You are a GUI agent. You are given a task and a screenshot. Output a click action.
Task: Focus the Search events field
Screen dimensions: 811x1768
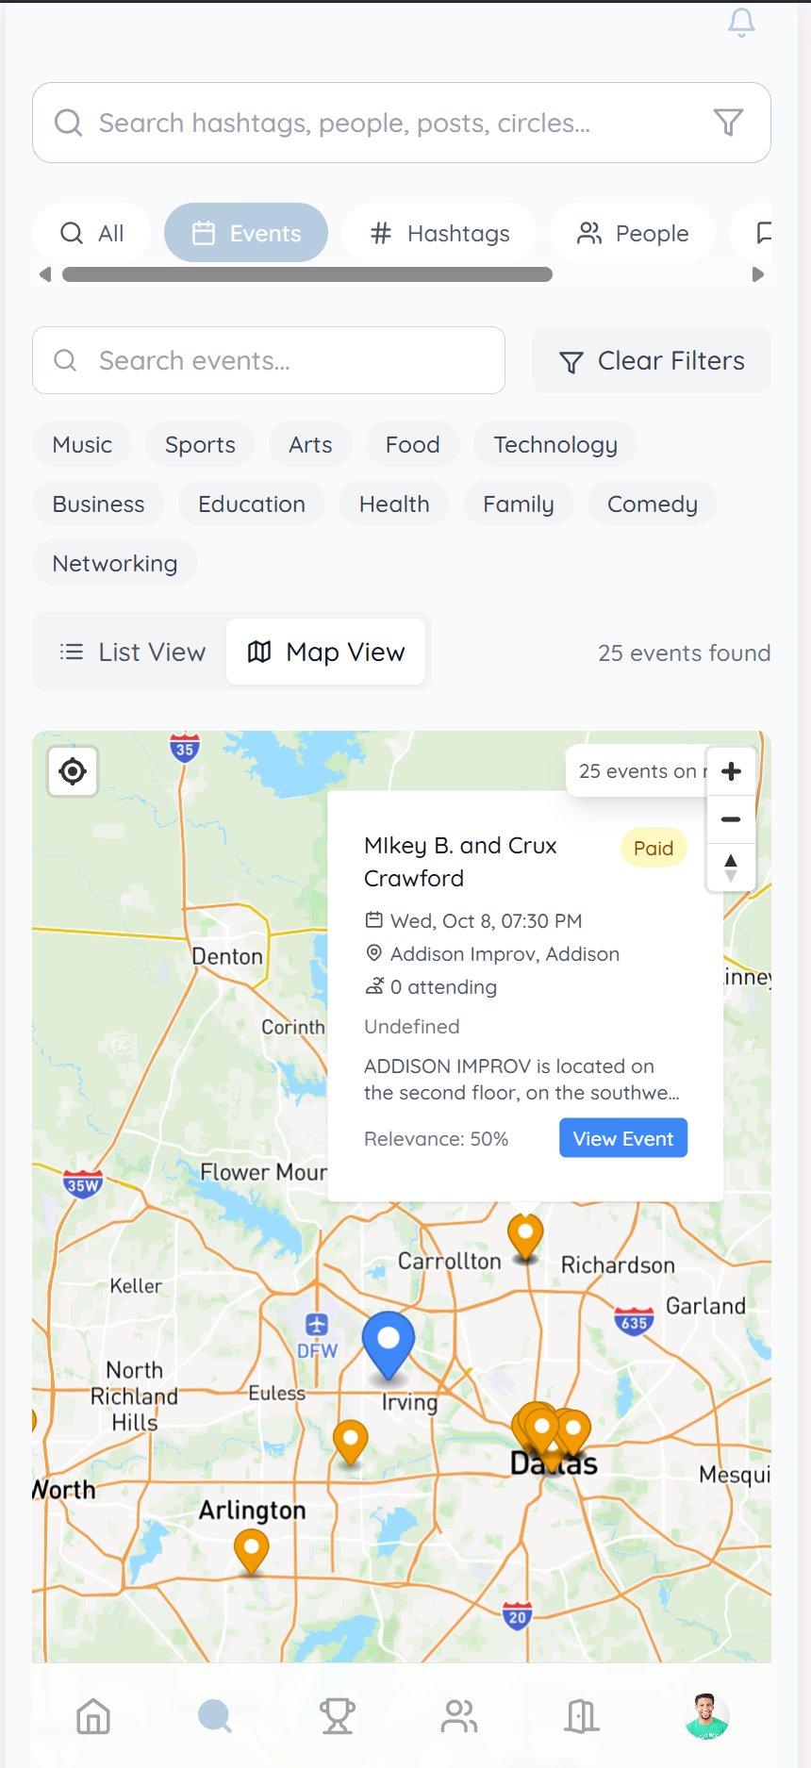(x=269, y=361)
